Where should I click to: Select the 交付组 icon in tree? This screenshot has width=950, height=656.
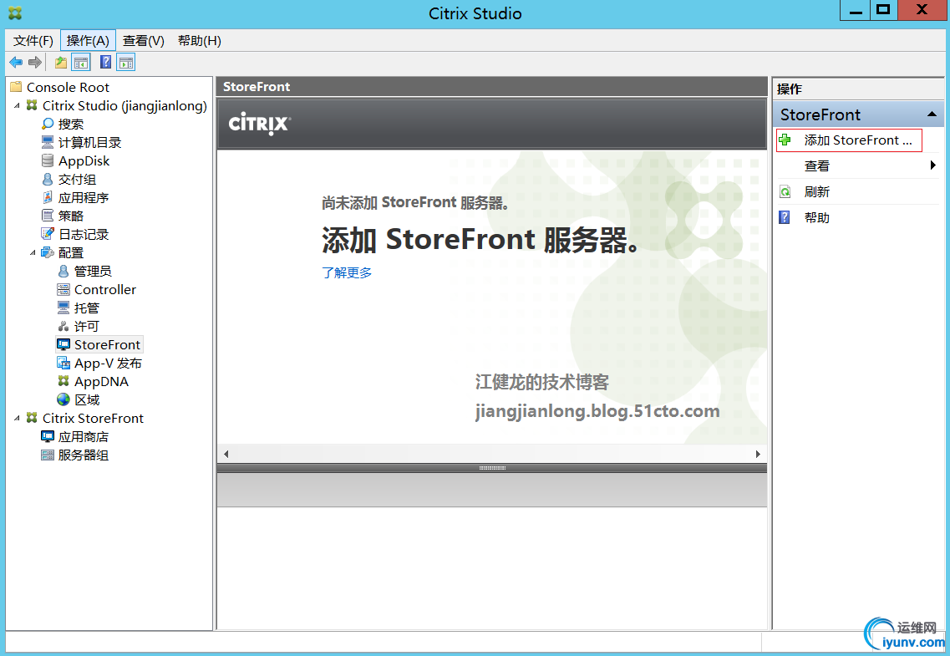point(48,180)
